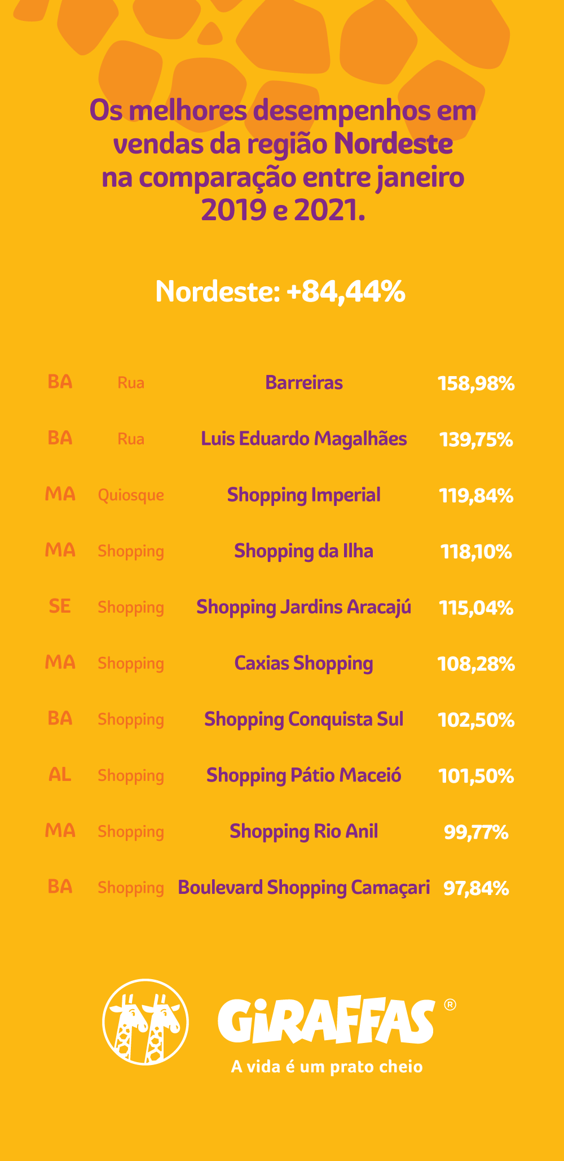Select Boulevard Shopping Camaçari text
Image resolution: width=564 pixels, height=1161 pixels.
click(304, 888)
